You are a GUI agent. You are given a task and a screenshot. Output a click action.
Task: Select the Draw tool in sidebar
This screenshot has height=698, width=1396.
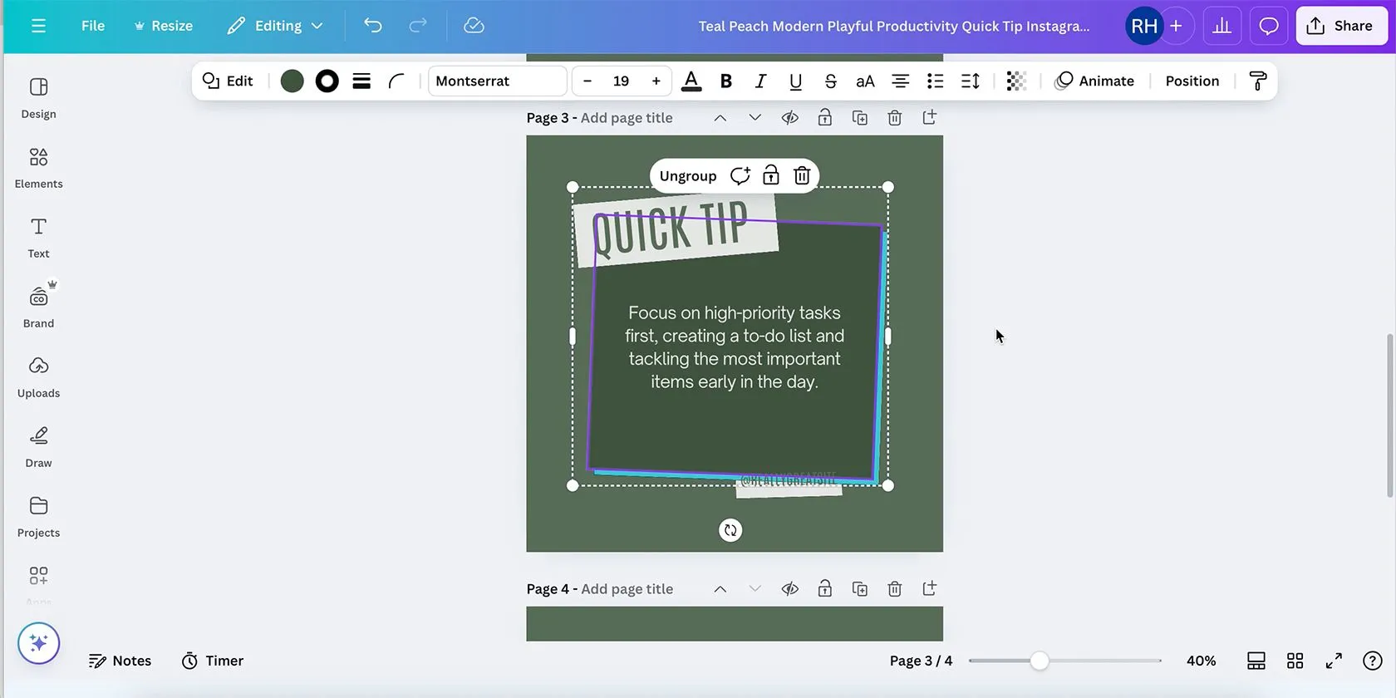pos(38,447)
